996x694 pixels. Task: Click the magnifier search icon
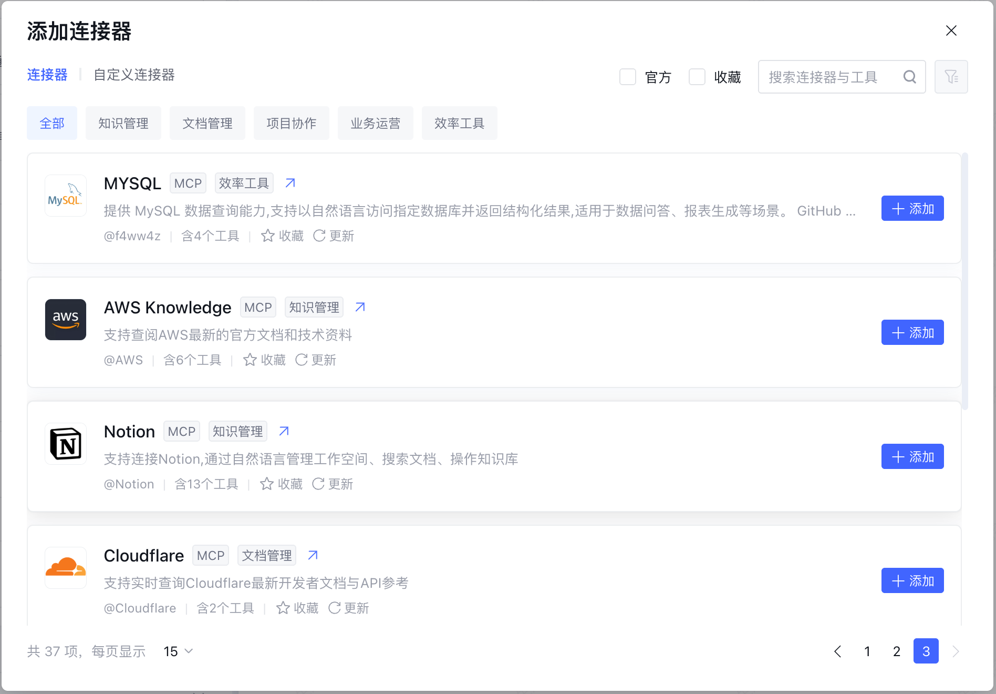[x=910, y=77]
